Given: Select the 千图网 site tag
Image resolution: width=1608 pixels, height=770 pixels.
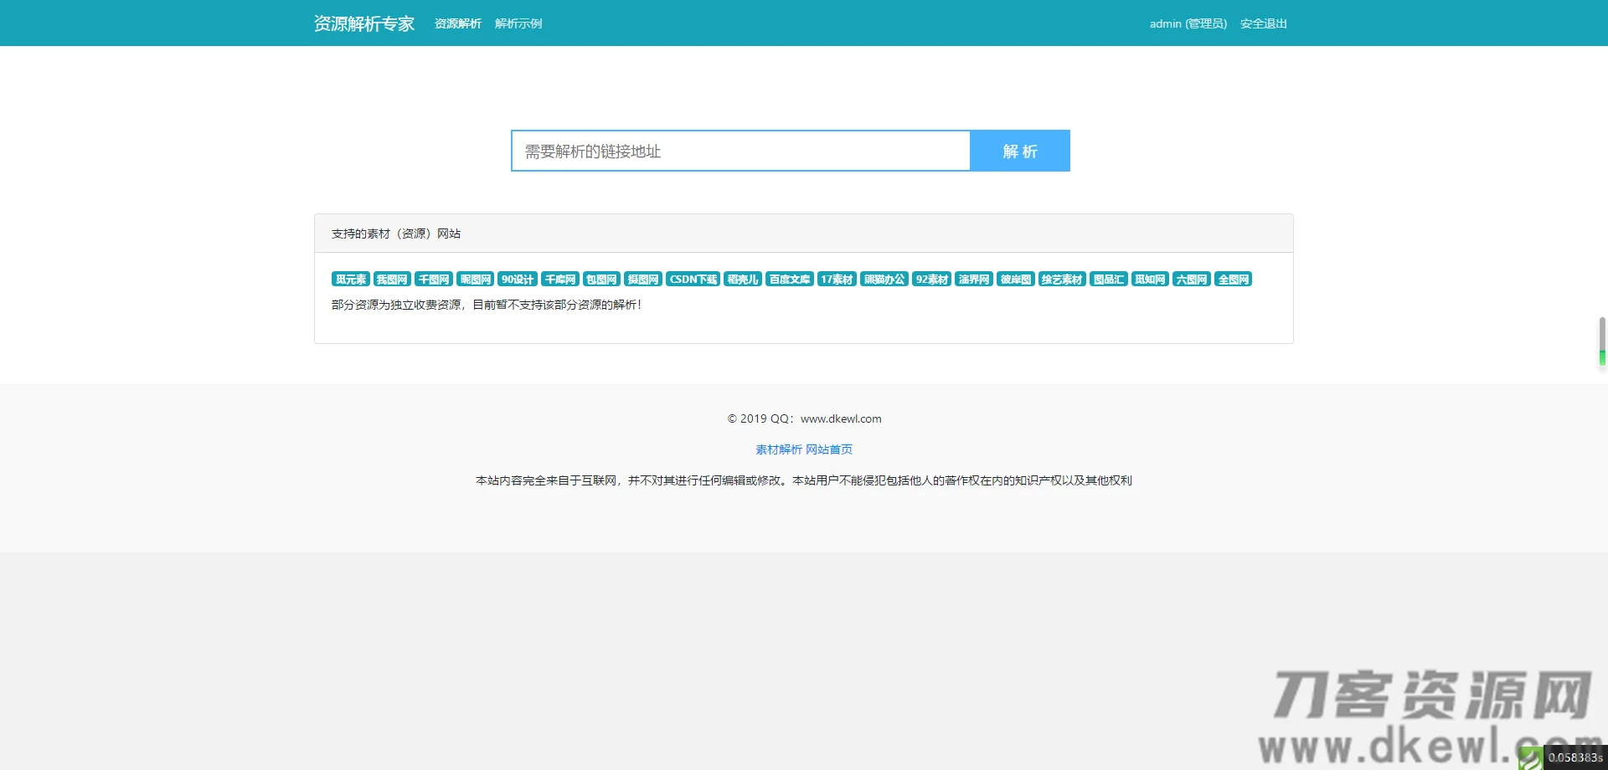Looking at the screenshot, I should 433,279.
